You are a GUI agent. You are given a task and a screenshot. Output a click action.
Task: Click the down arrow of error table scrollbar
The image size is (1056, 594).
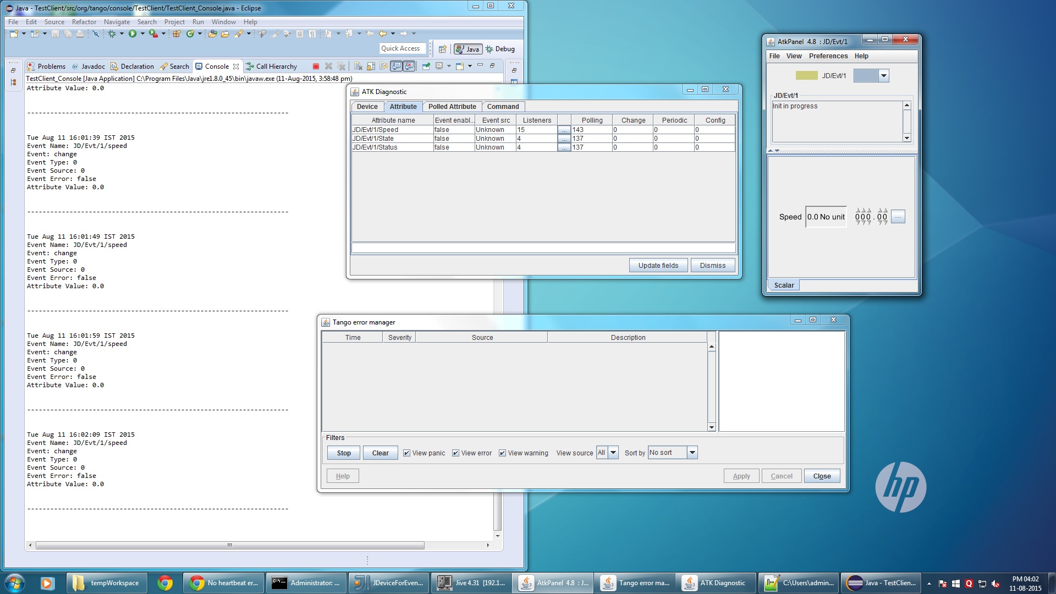point(711,427)
